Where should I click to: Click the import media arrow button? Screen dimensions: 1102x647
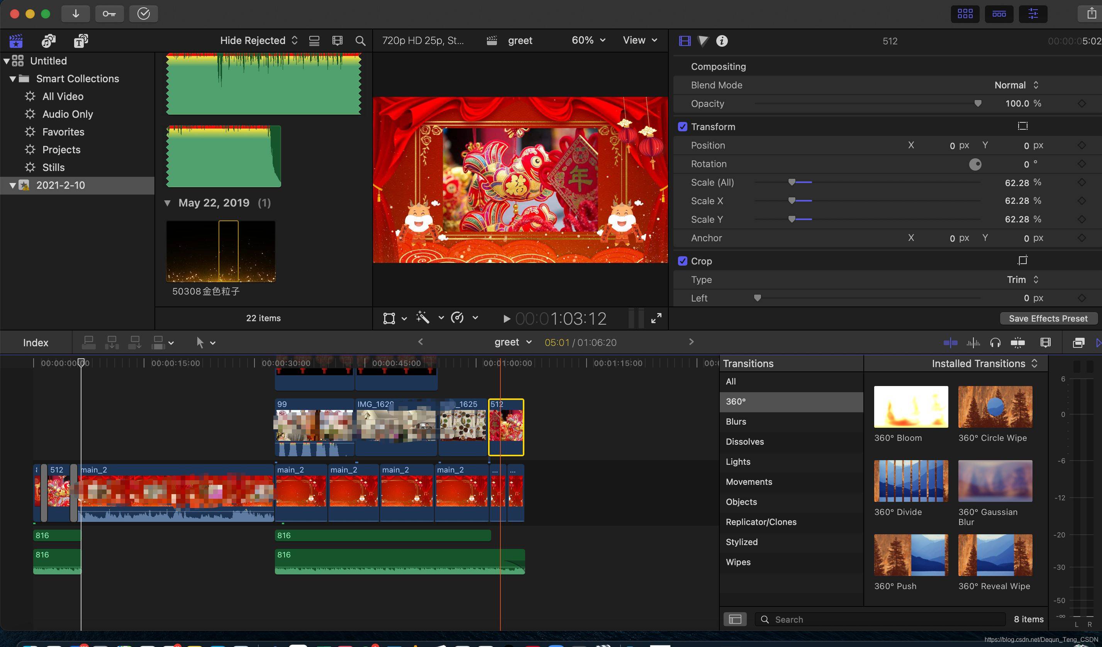[x=76, y=14]
